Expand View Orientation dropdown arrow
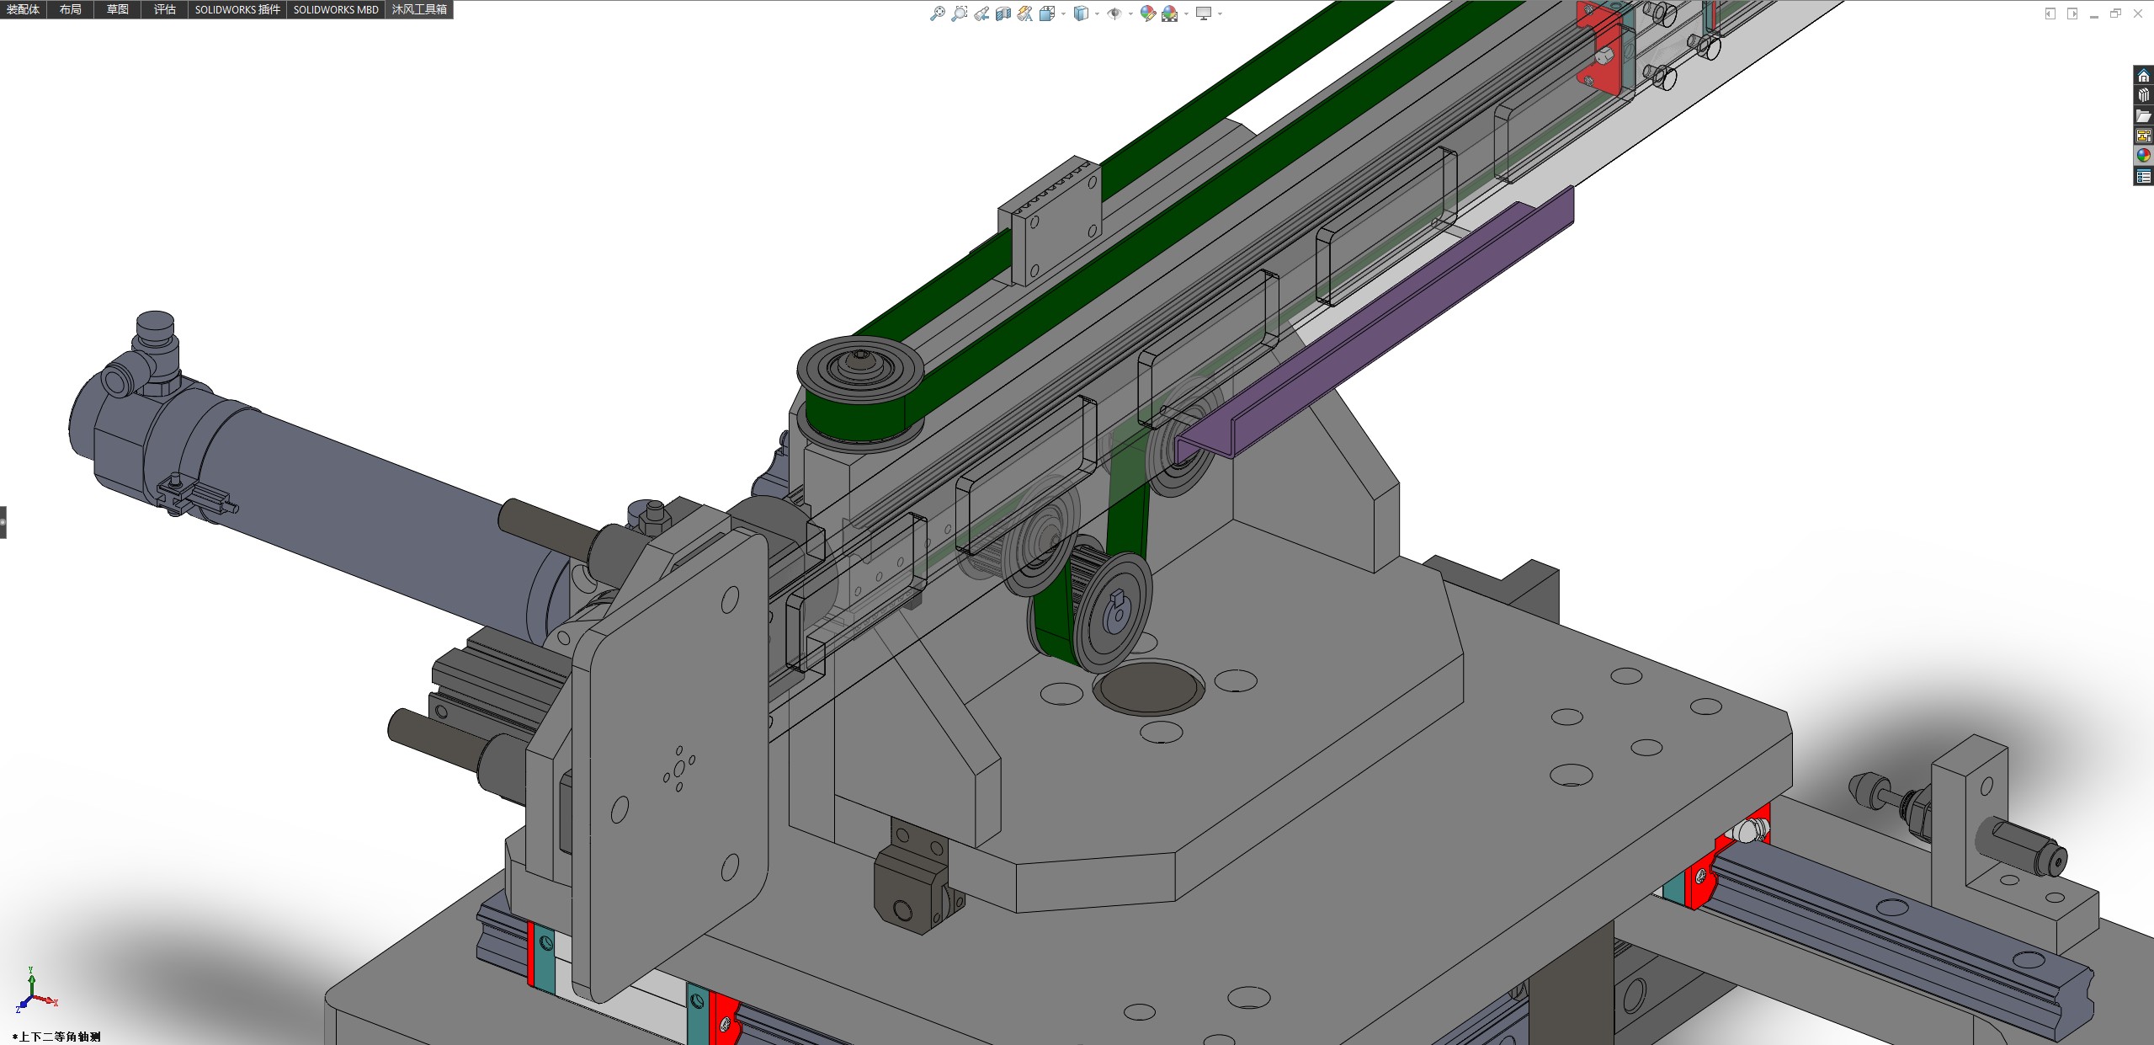2154x1045 pixels. (x=1063, y=13)
